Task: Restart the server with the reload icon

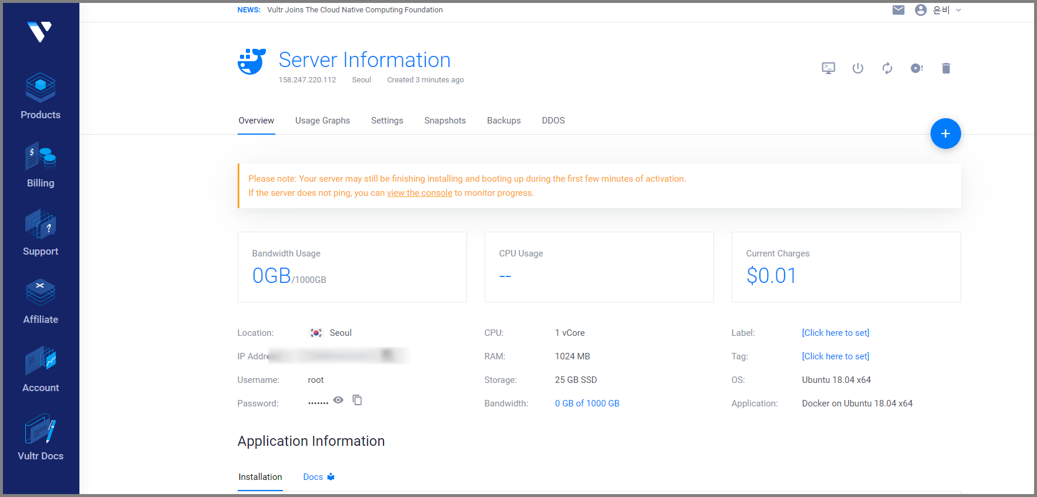Action: 887,68
